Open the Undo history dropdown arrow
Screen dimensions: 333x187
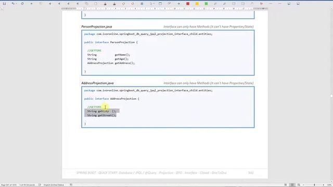point(16,4)
